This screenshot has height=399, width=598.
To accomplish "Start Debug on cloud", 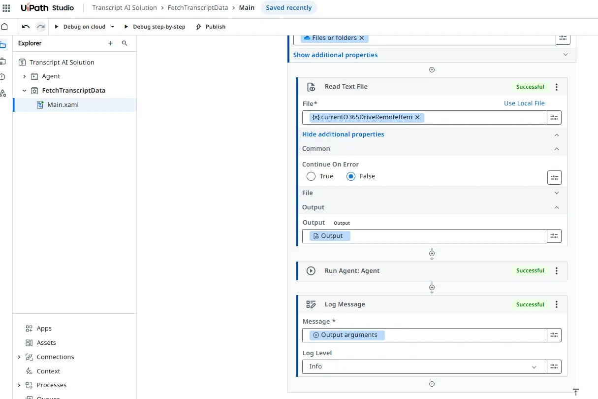I will tap(80, 27).
